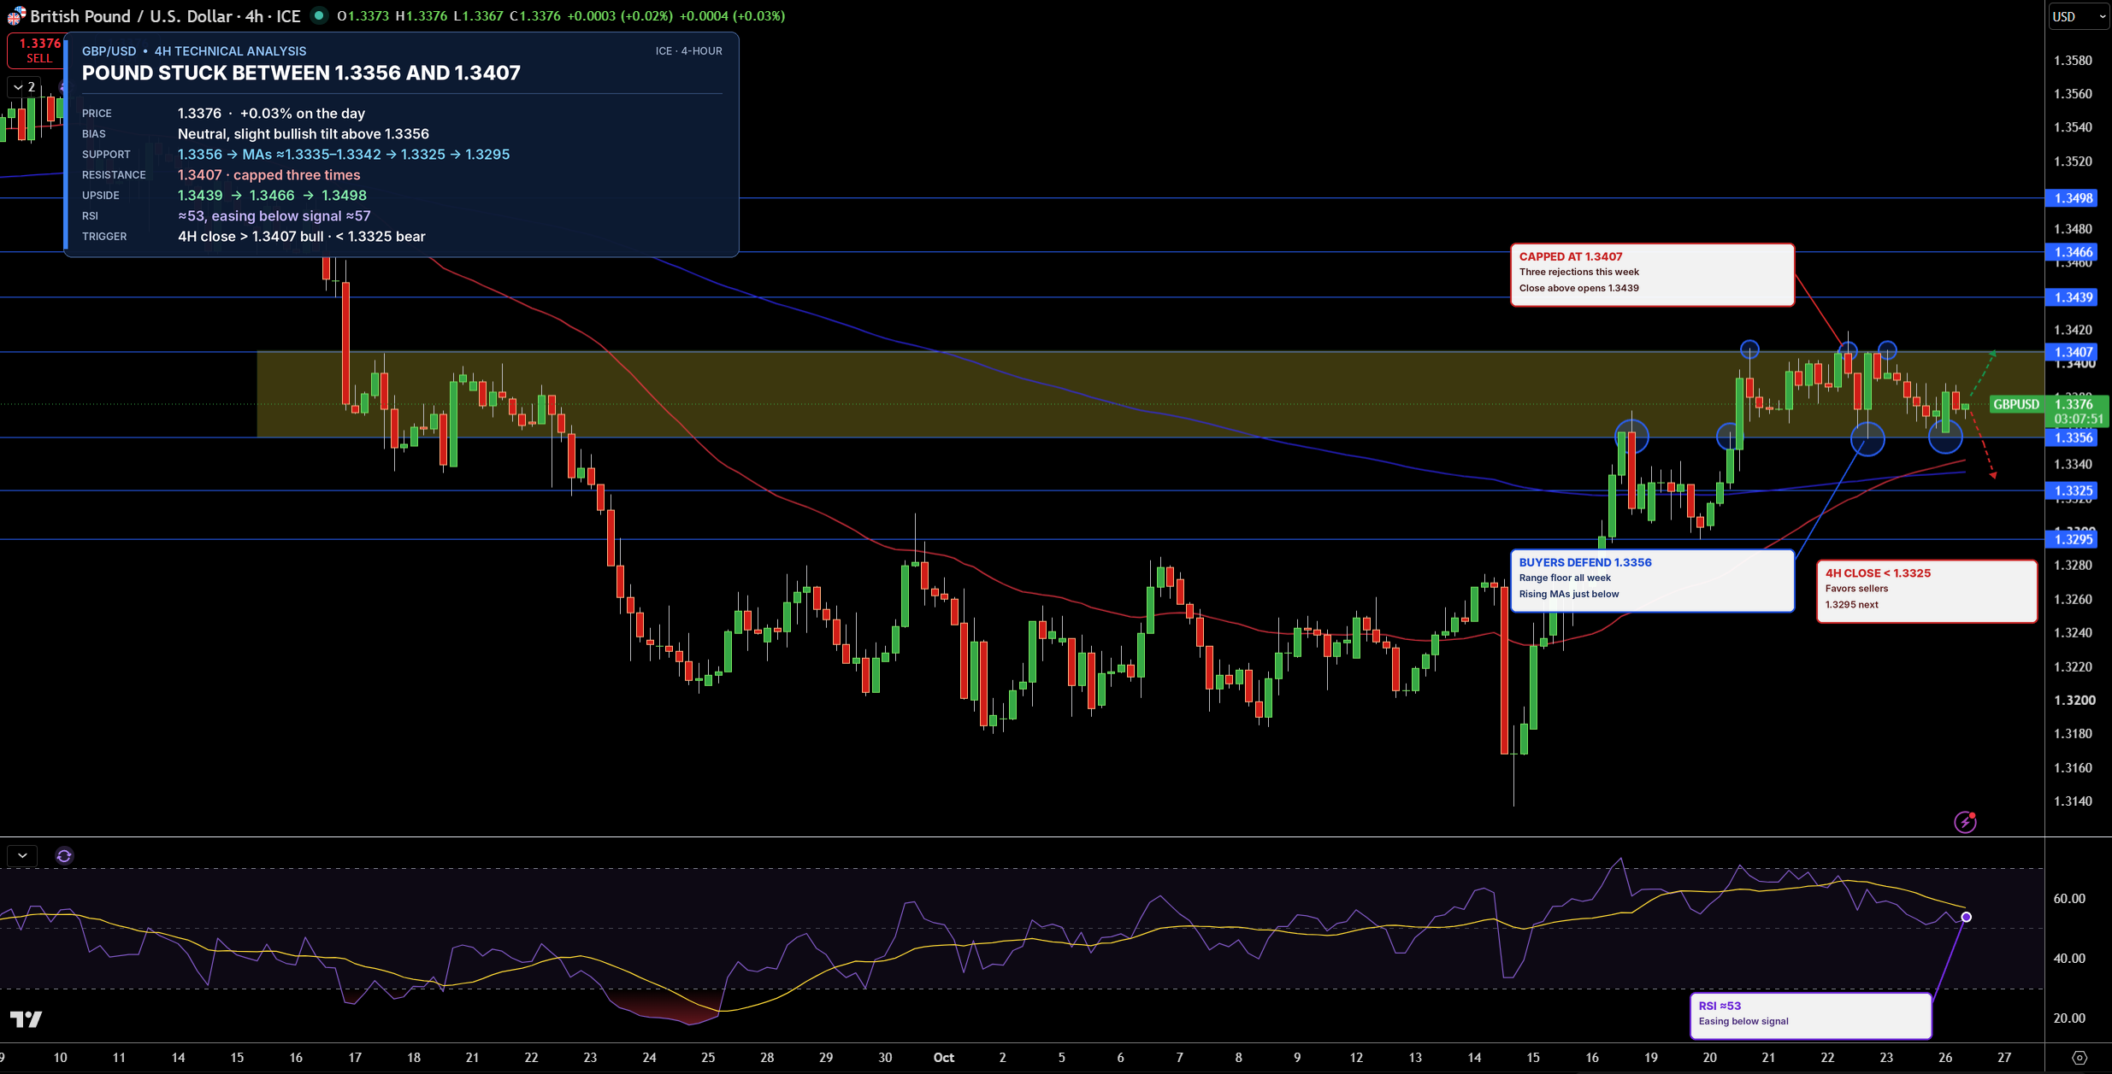Click the purple RSI endpoint marker dot
The image size is (2112, 1074).
click(x=1966, y=917)
